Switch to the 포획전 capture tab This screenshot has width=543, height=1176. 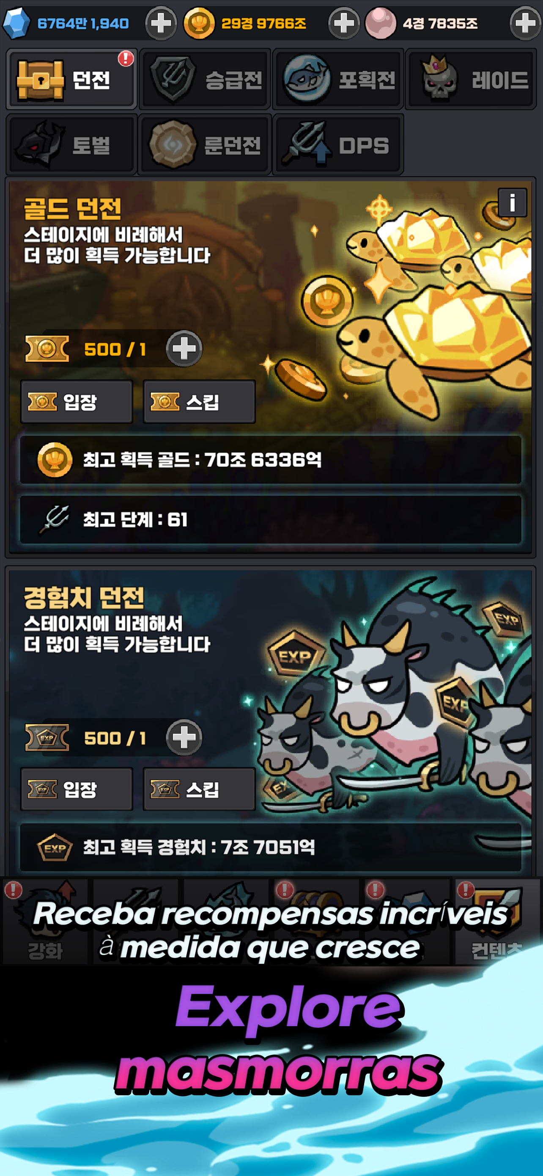[x=338, y=80]
